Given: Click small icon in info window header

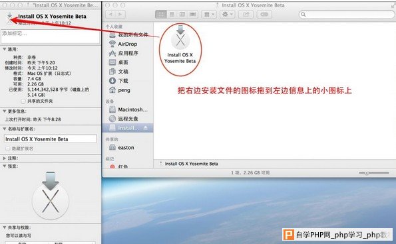Looking at the screenshot, I should pyautogui.click(x=9, y=19).
